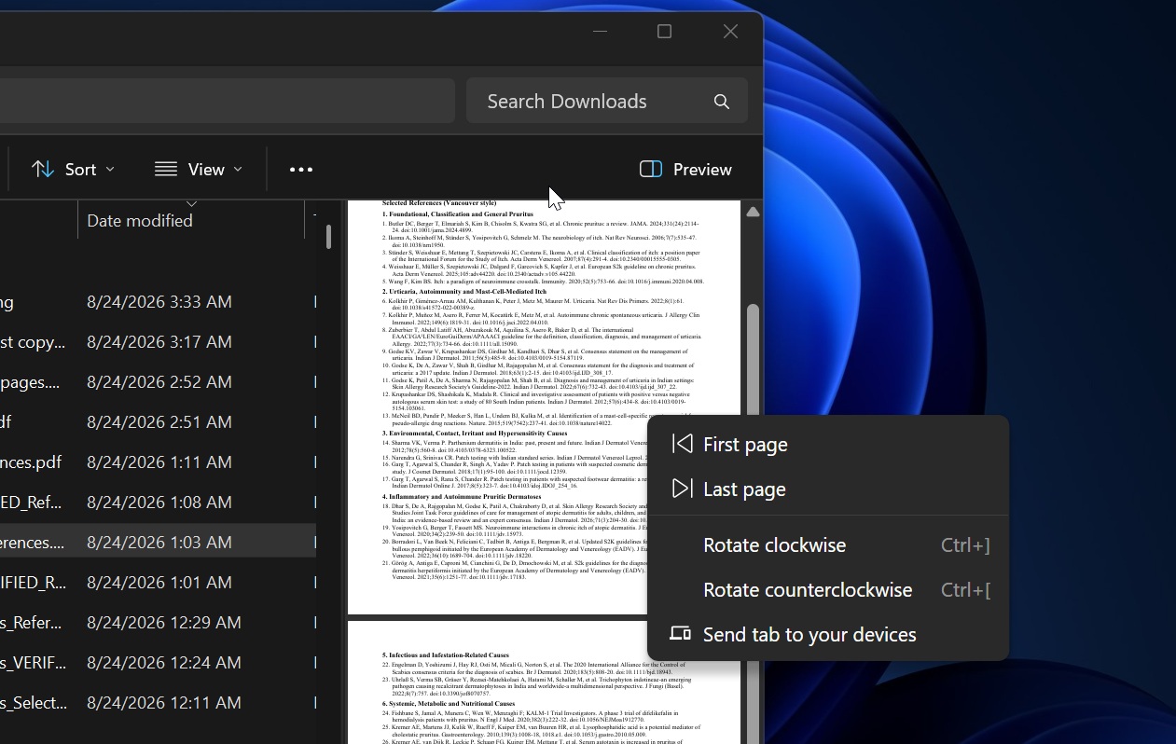Image resolution: width=1176 pixels, height=744 pixels.
Task: Click the first PDF preview page
Action: pyautogui.click(x=544, y=406)
